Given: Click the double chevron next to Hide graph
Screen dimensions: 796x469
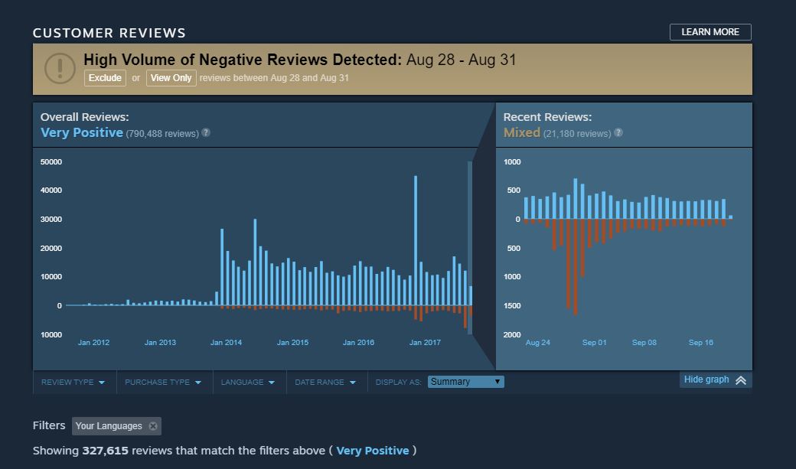Looking at the screenshot, I should [740, 379].
